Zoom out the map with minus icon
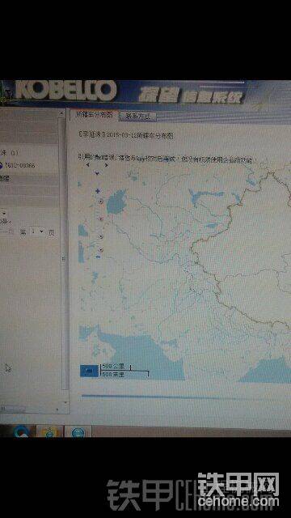Image resolution: width=291 pixels, height=518 pixels. pyautogui.click(x=99, y=257)
